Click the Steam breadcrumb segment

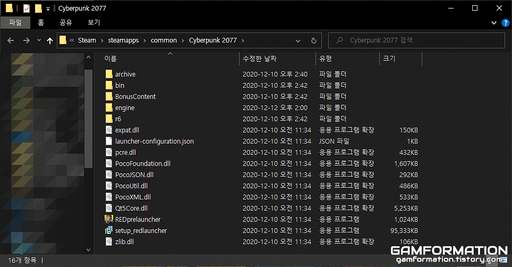pyautogui.click(x=87, y=40)
